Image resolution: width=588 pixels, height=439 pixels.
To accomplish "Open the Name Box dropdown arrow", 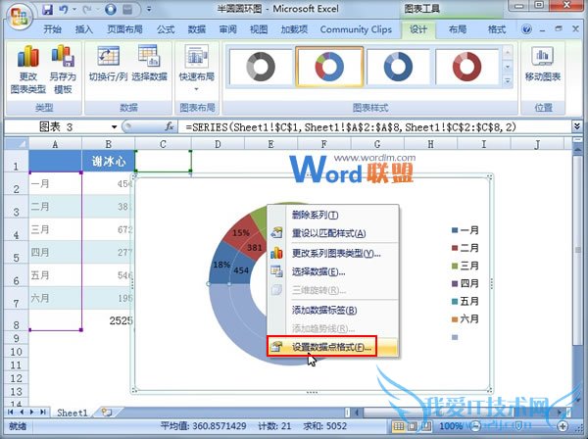I will pos(114,127).
